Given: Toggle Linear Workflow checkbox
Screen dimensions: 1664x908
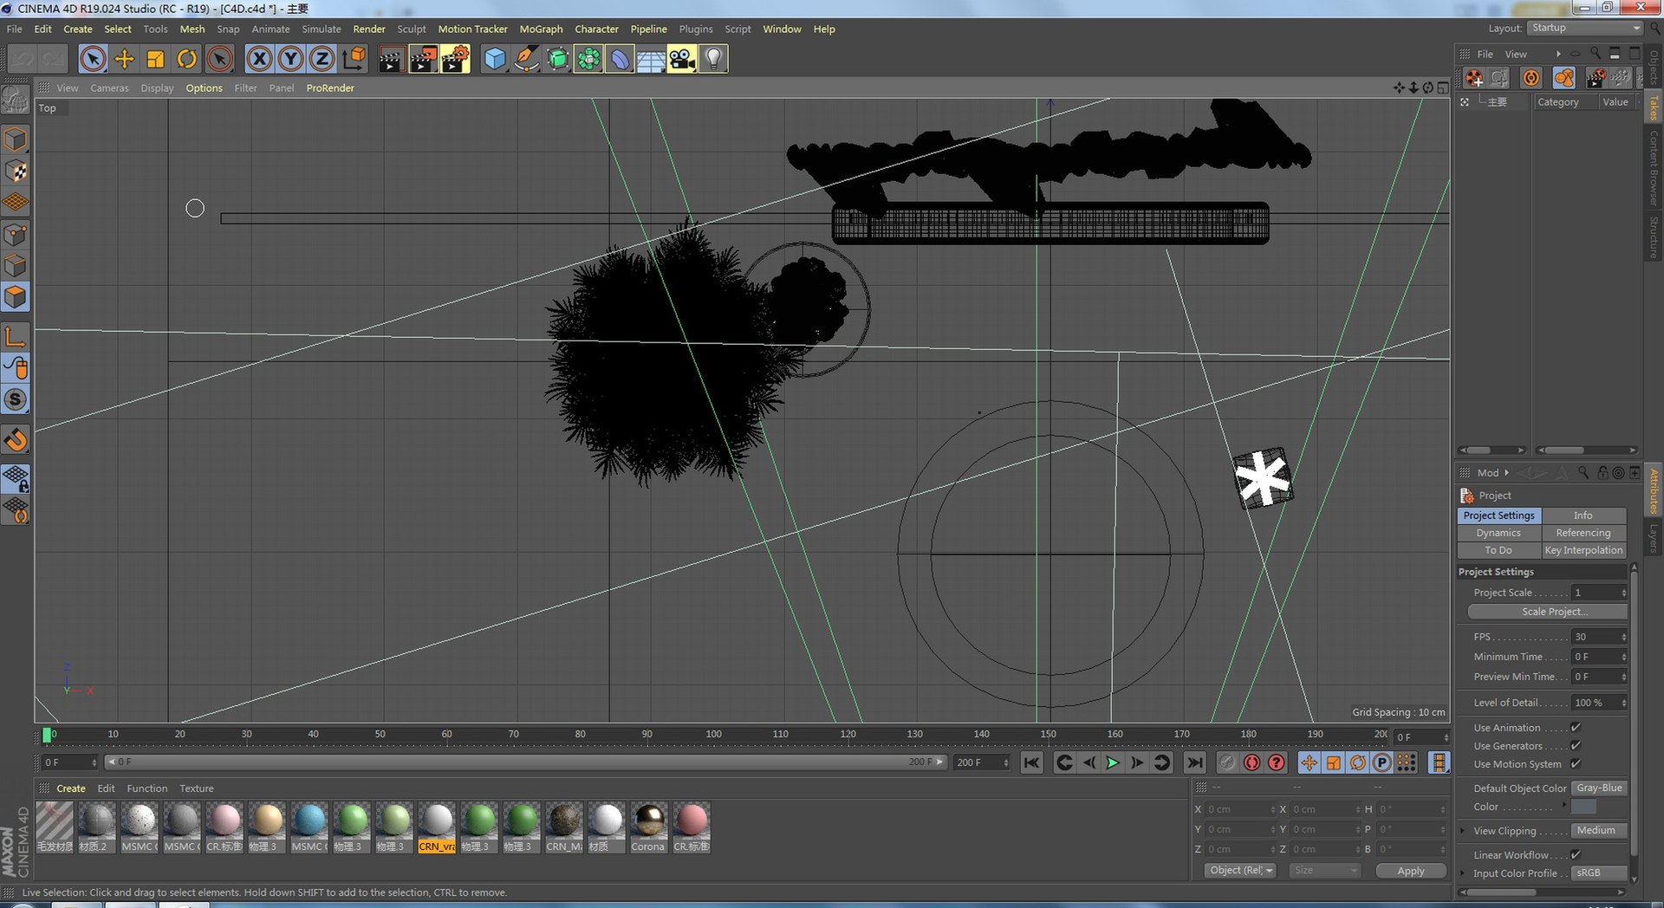Looking at the screenshot, I should (1576, 855).
